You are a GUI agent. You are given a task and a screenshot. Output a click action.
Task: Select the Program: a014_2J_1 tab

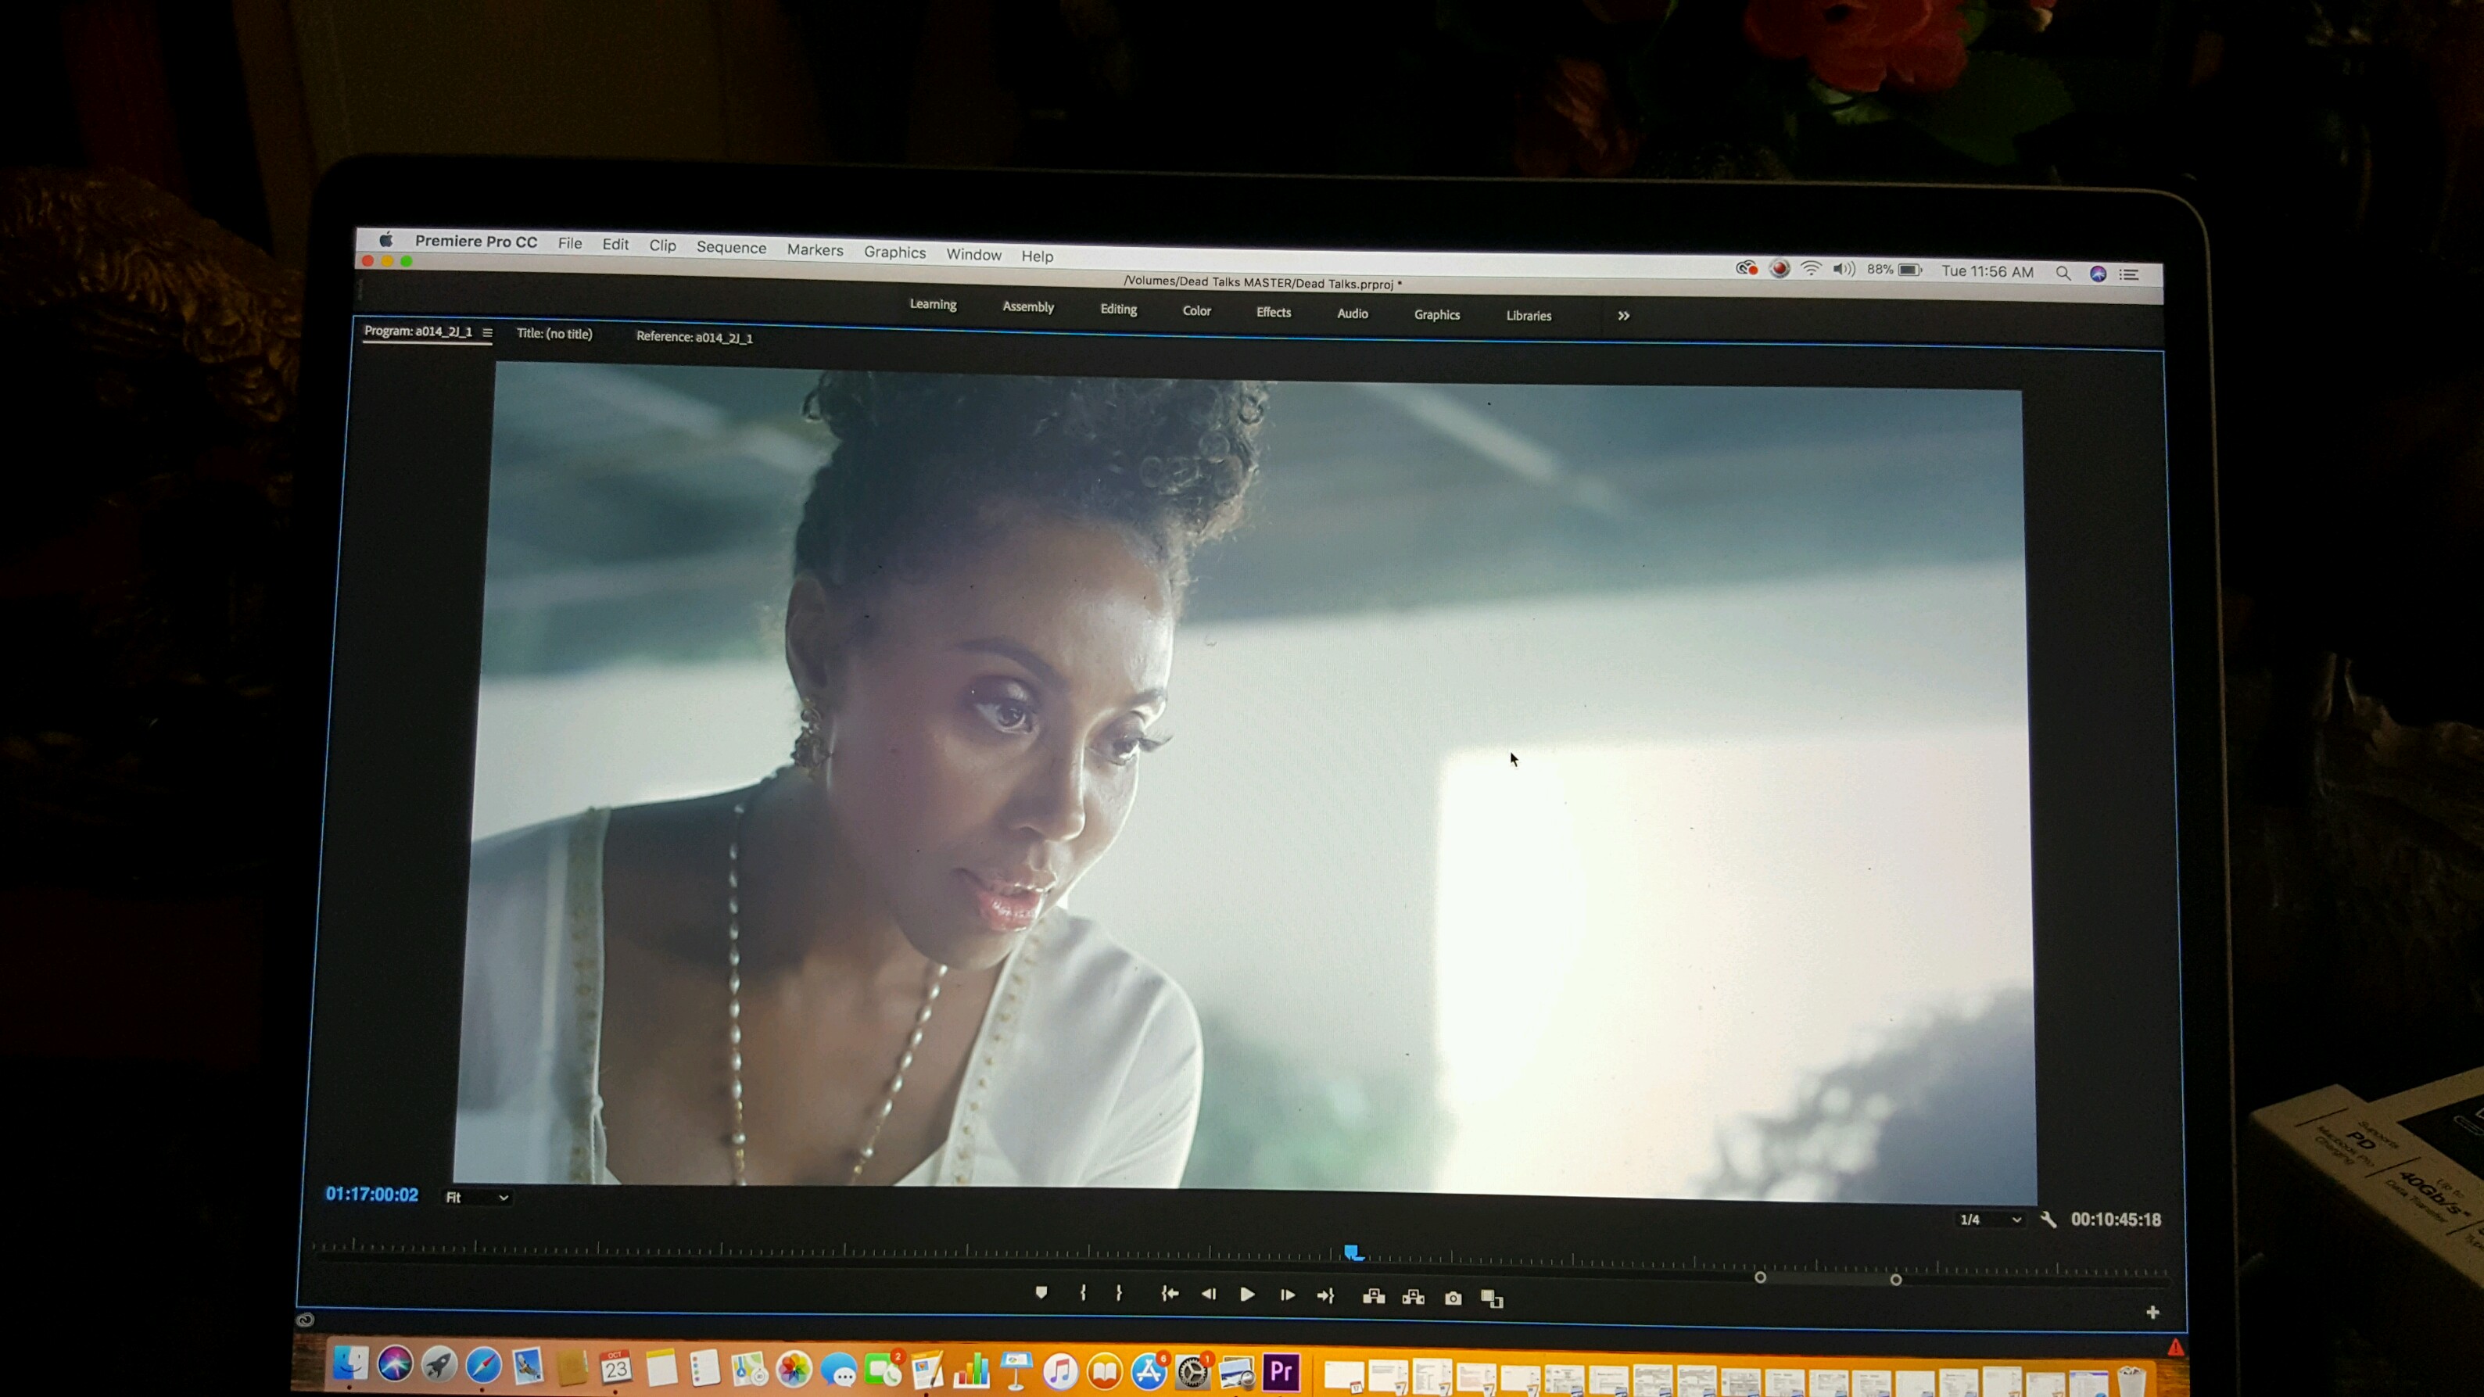418,331
